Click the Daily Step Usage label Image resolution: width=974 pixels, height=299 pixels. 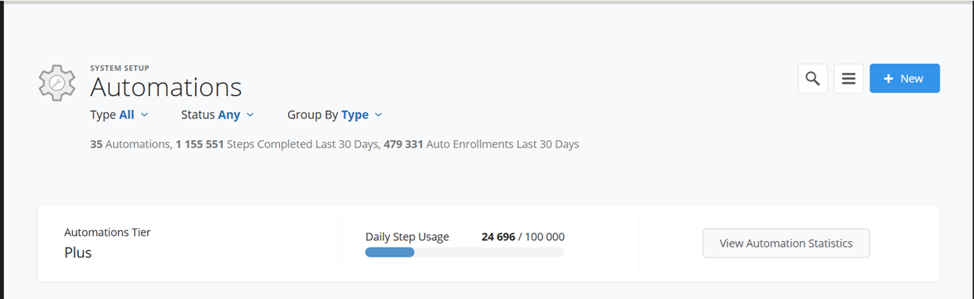[407, 237]
